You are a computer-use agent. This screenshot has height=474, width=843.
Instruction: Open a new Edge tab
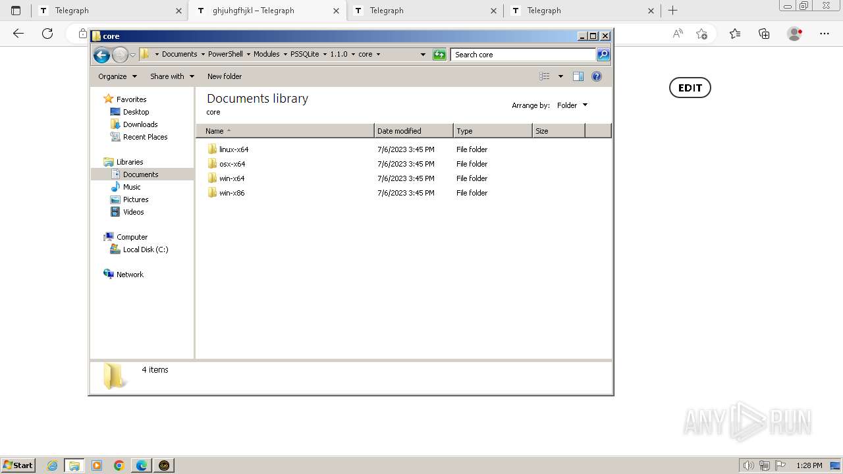pos(672,11)
